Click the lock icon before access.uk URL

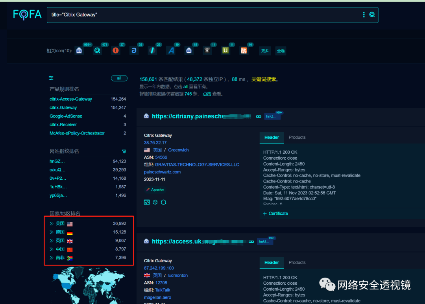tap(146, 241)
